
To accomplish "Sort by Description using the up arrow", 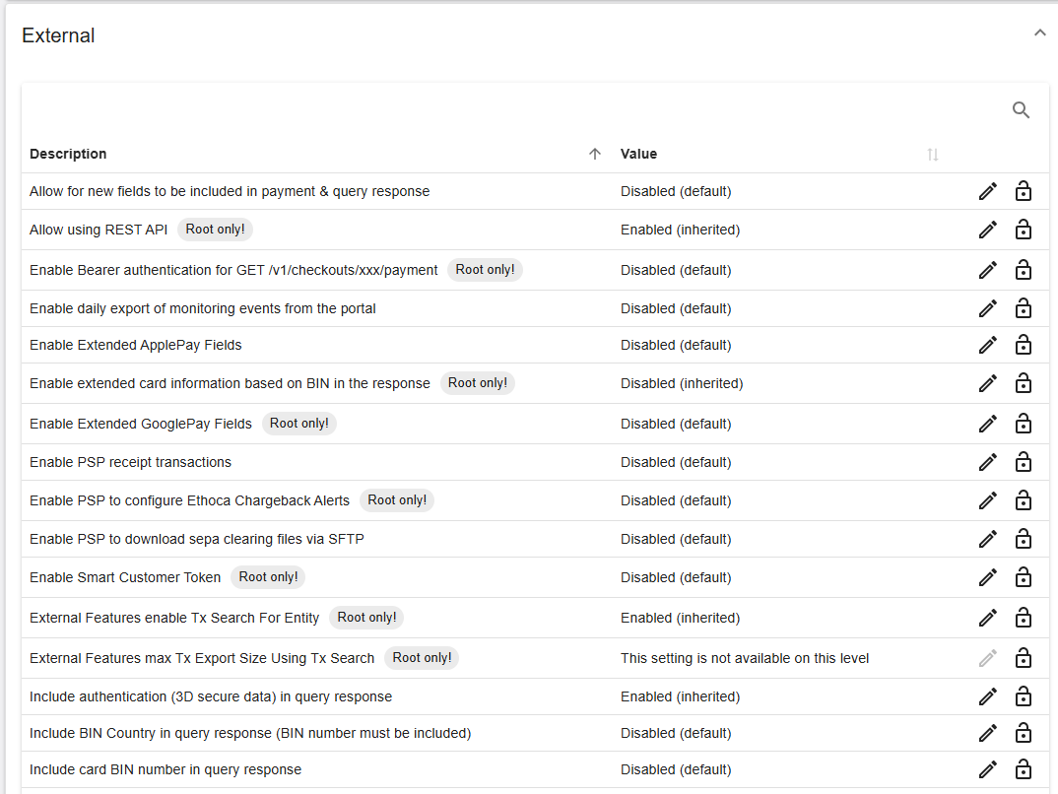I will (594, 154).
